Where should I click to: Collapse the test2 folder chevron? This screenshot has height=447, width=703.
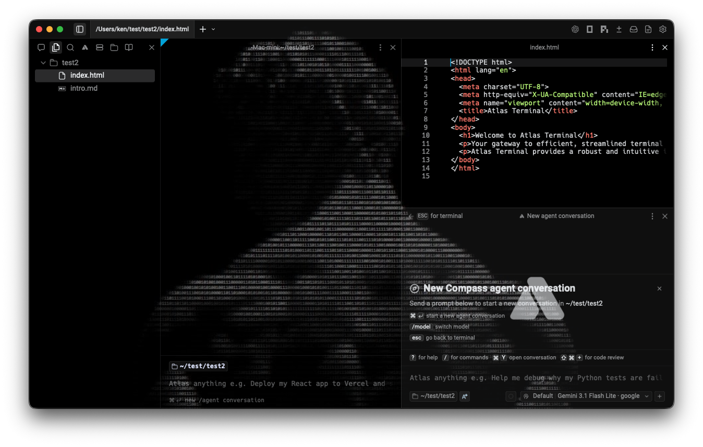point(43,63)
